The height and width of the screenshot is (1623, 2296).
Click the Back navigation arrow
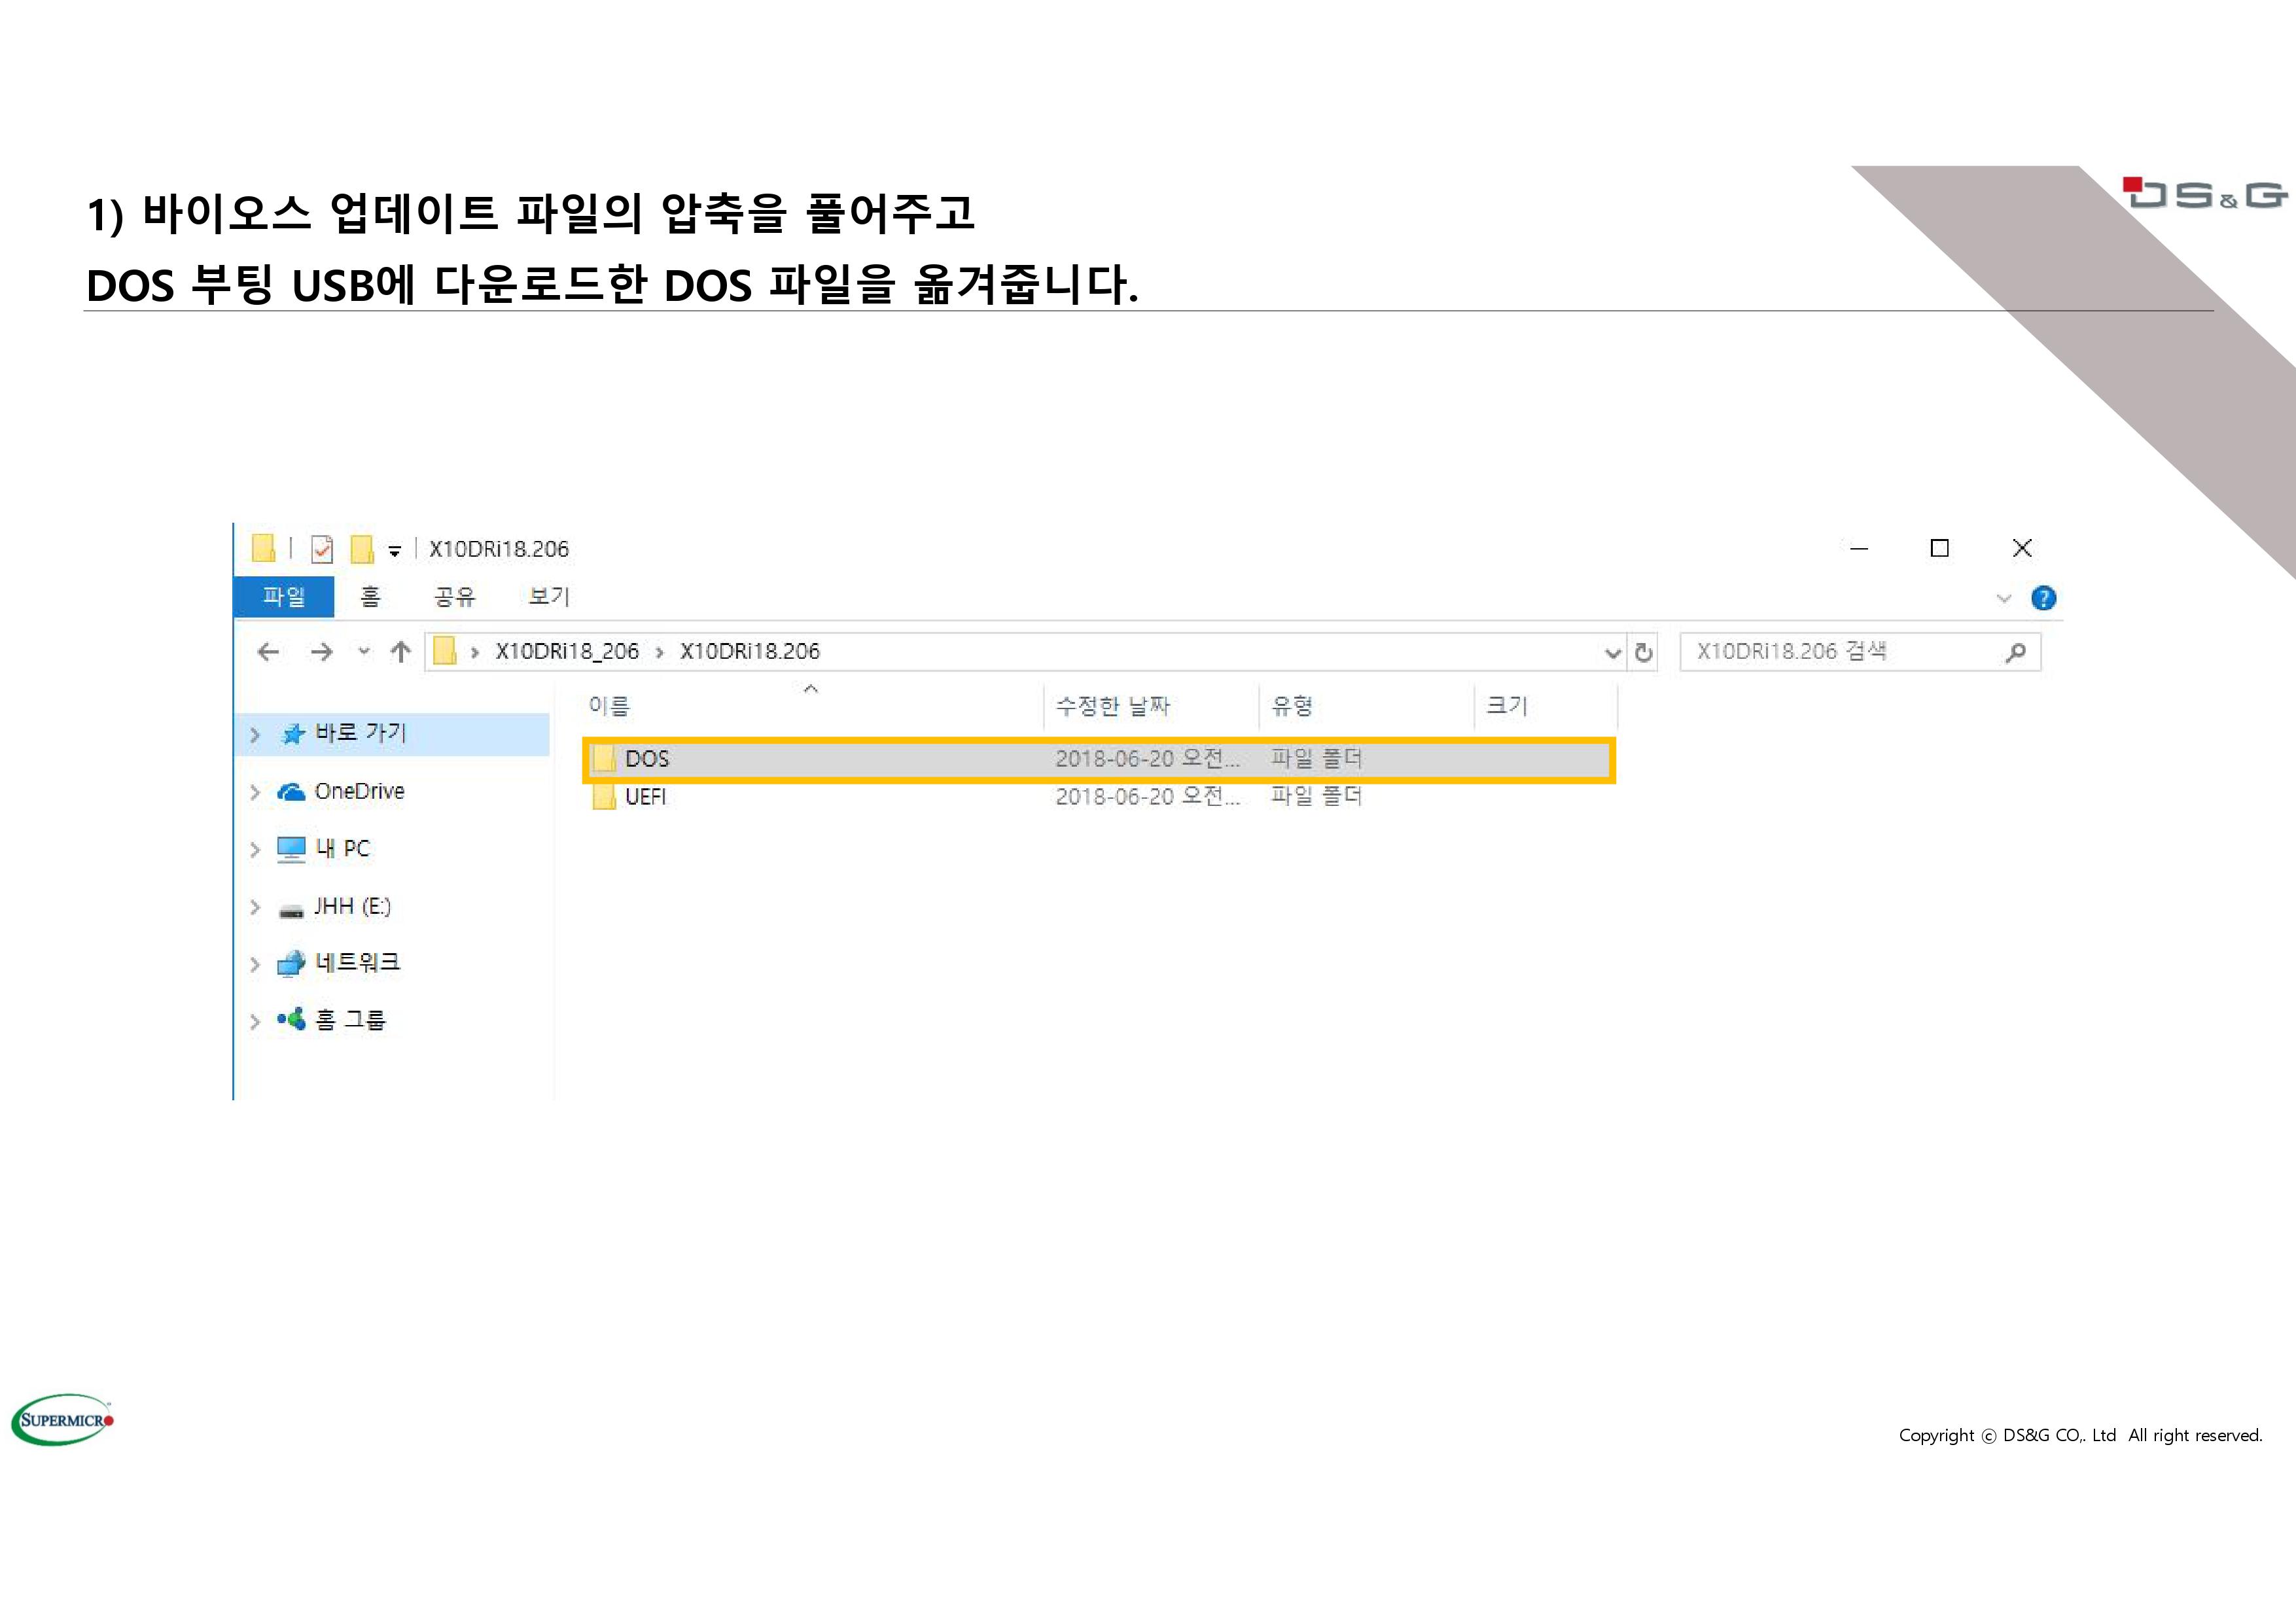click(268, 652)
